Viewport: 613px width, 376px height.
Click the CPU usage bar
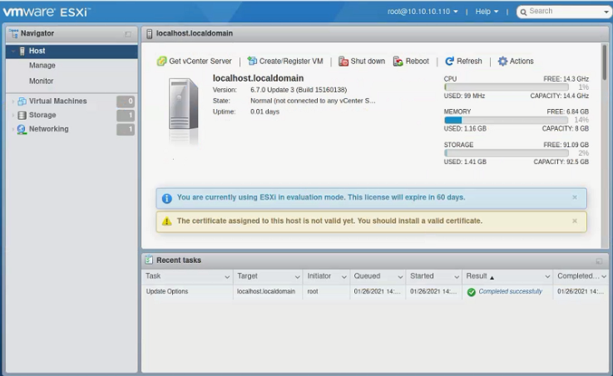tap(507, 87)
